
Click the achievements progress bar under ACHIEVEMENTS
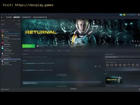[x=123, y=59]
